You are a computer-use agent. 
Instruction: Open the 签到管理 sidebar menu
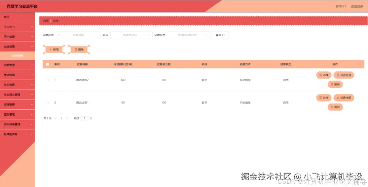(x=17, y=114)
